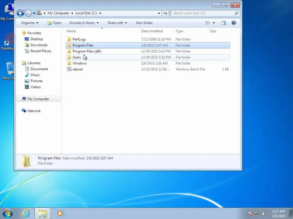Select the Program Files folder icon
Viewport: 293px width, 219px height.
69,45
